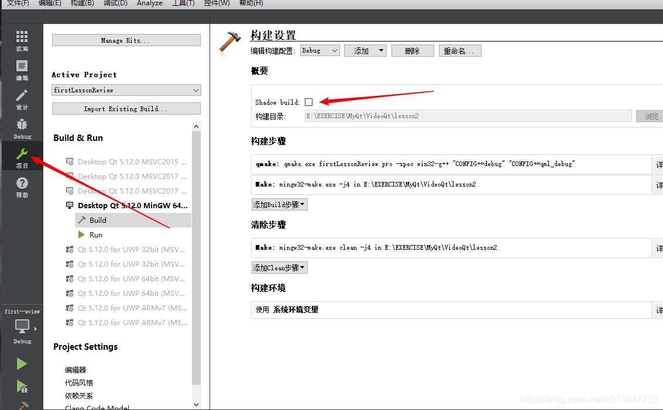The image size is (663, 410).
Task: Switch to Edit mode (编辑) icon
Action: [x=22, y=70]
